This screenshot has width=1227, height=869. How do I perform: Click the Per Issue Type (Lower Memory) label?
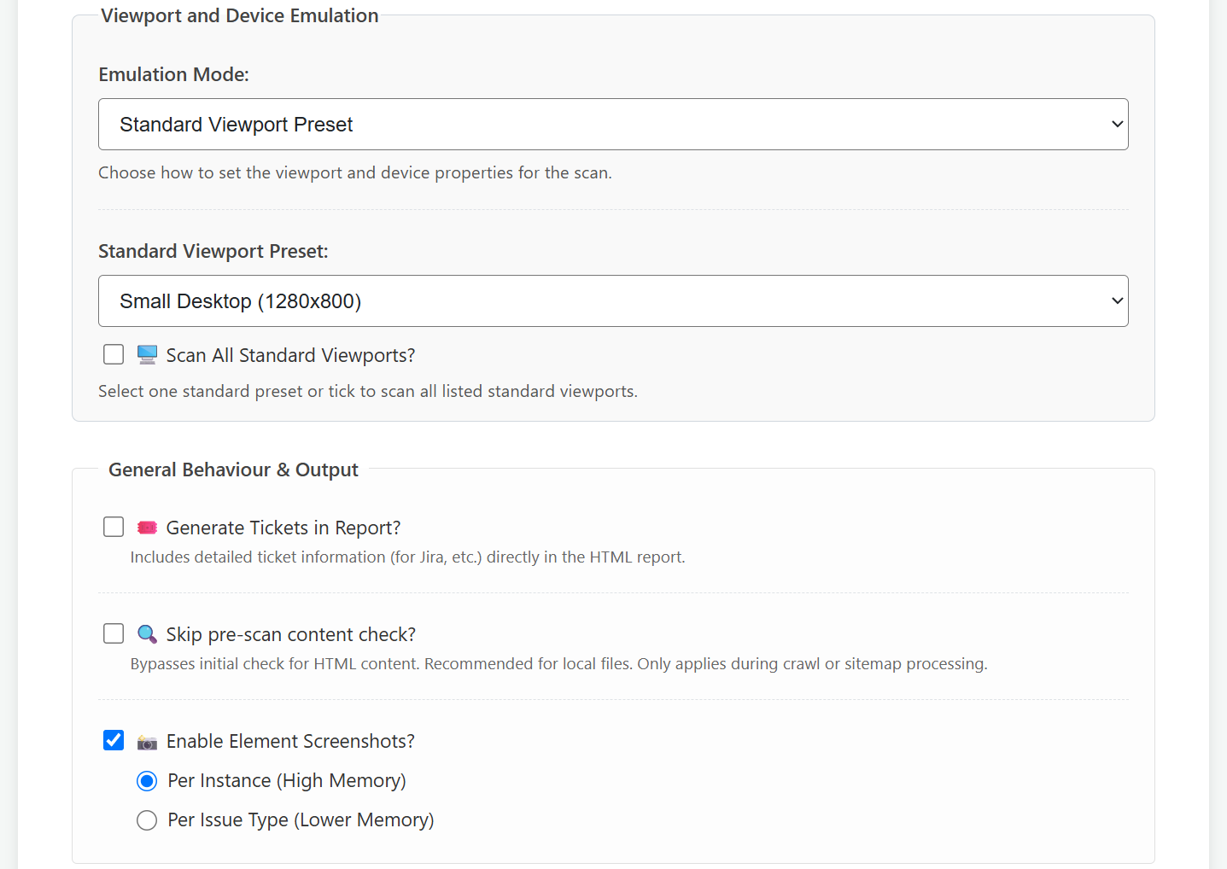[301, 820]
